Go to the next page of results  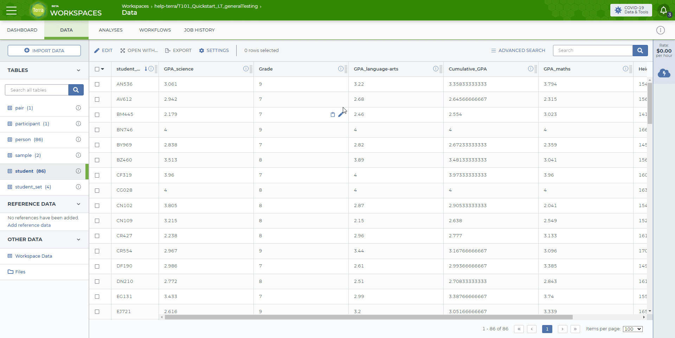pyautogui.click(x=562, y=329)
